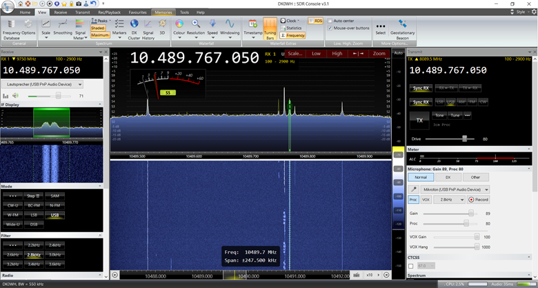Screen dimensions: 538x288
Task: Toggle the VOX button
Action: tap(426, 200)
